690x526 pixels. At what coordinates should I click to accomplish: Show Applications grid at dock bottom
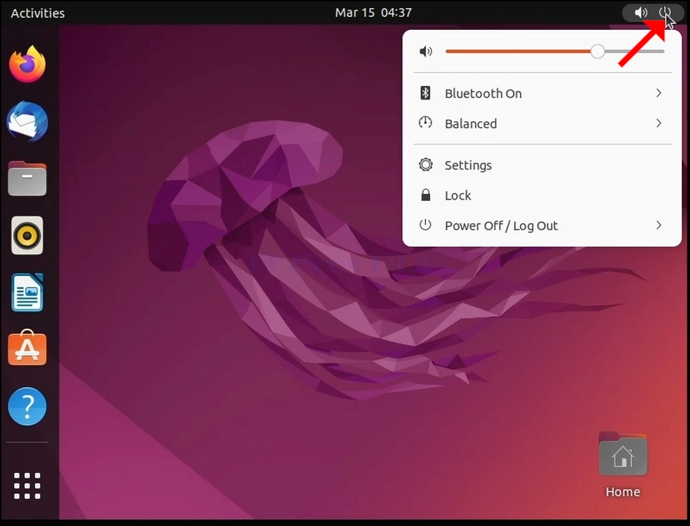pyautogui.click(x=27, y=486)
